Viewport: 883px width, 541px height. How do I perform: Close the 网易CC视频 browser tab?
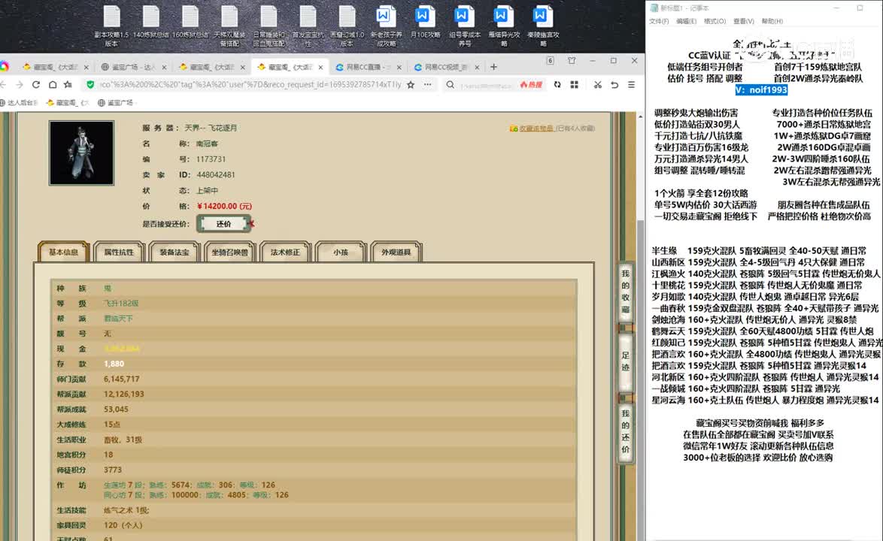pos(477,67)
